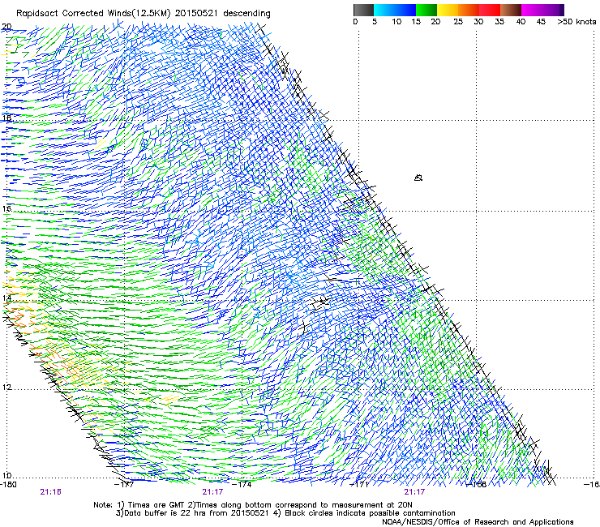Click the word "descending" in the title

246,14
